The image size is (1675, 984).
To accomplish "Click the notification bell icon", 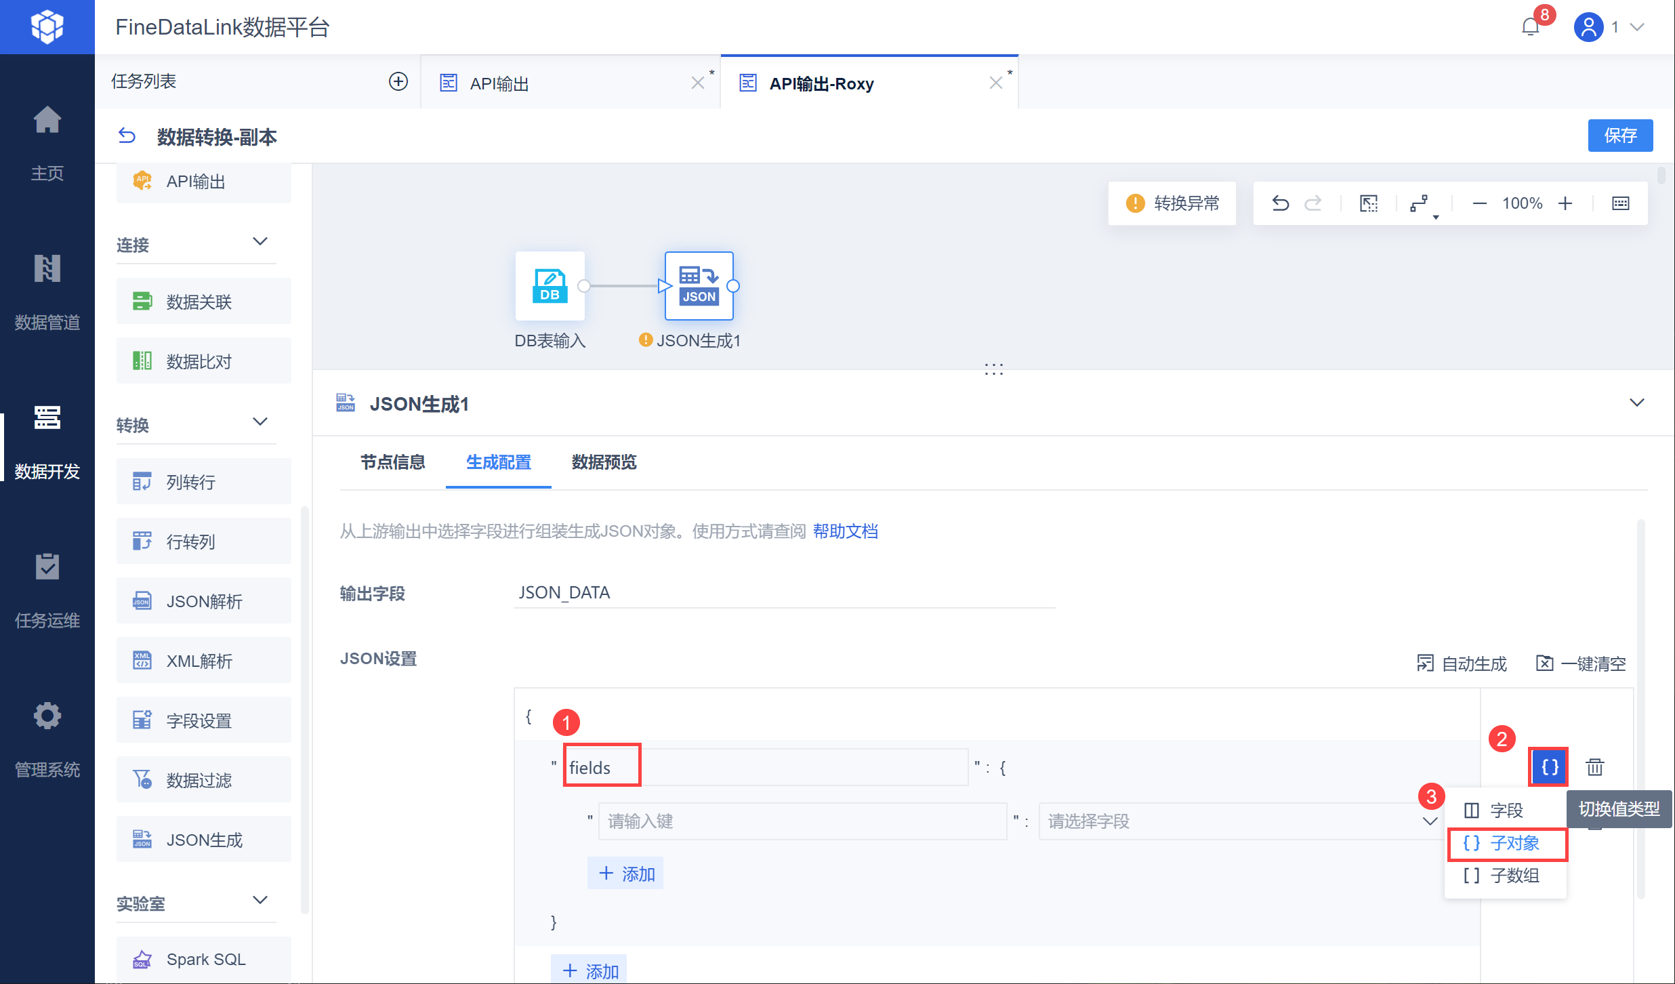I will pyautogui.click(x=1530, y=27).
